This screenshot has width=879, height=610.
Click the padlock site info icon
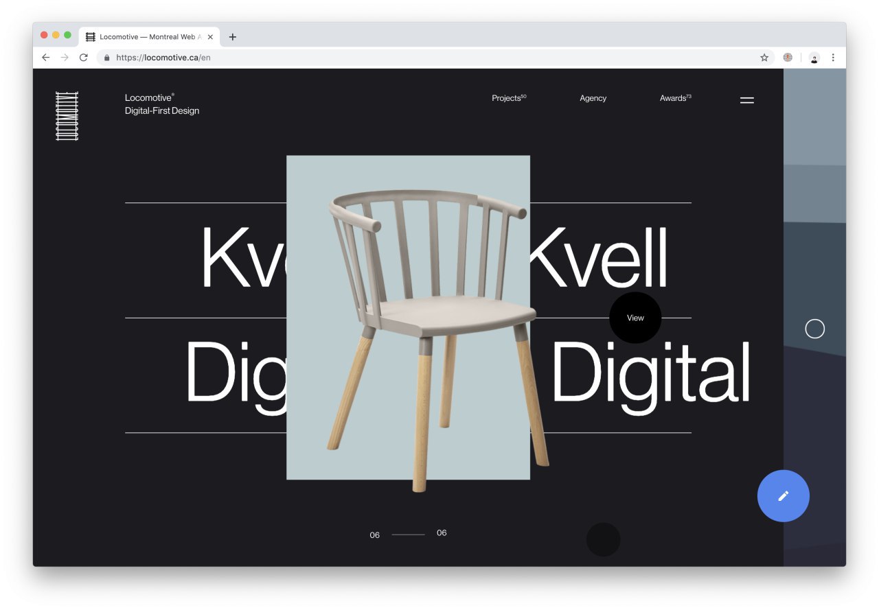[x=106, y=58]
